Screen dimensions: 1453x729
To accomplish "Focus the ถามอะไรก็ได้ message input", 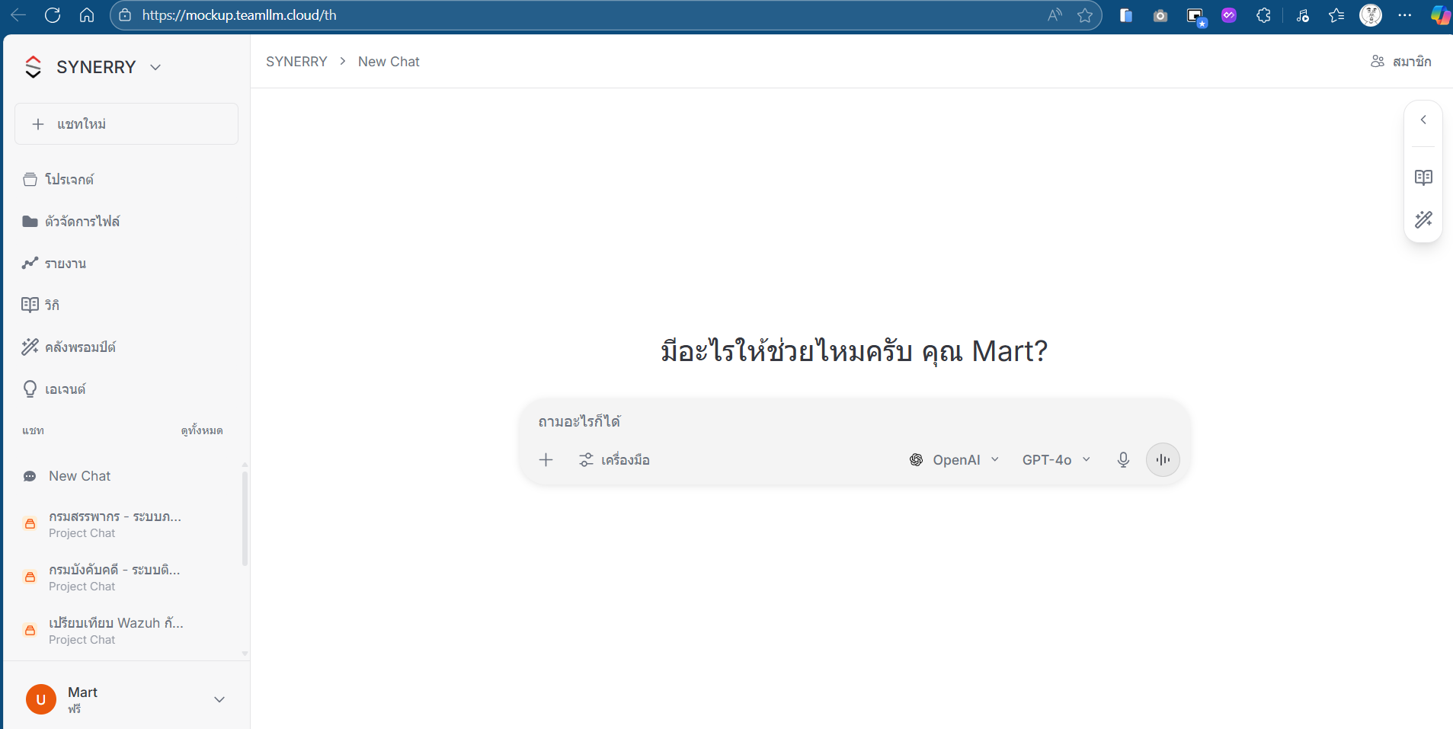I will (853, 421).
